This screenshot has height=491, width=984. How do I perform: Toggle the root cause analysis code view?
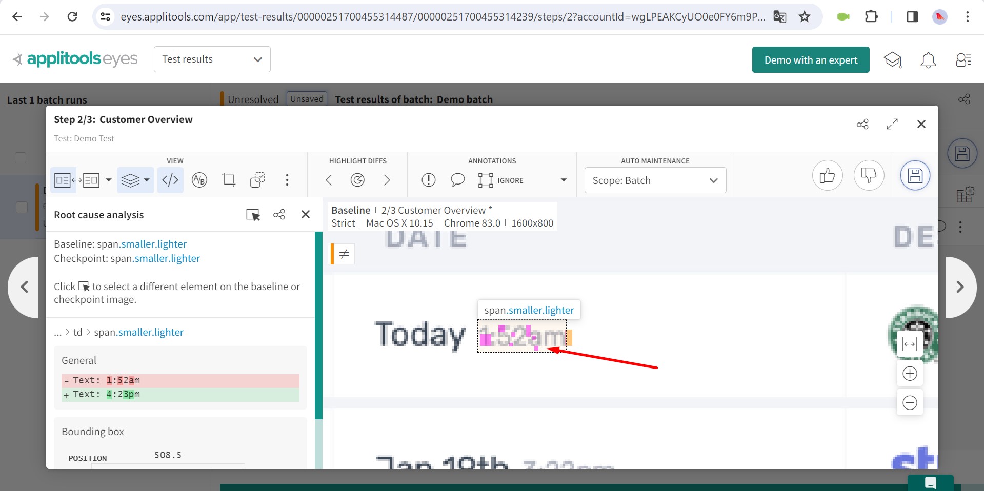(170, 180)
